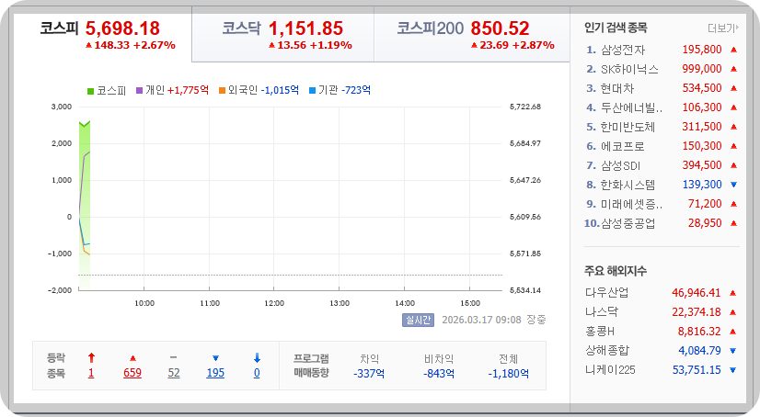Click 미래에셋증.. stock name
Screen dimensions: 760x417
[631, 204]
